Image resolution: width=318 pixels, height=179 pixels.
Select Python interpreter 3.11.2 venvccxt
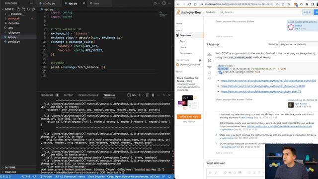coord(70,177)
